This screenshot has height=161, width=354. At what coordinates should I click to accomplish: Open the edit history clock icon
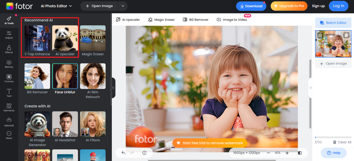tap(144, 153)
